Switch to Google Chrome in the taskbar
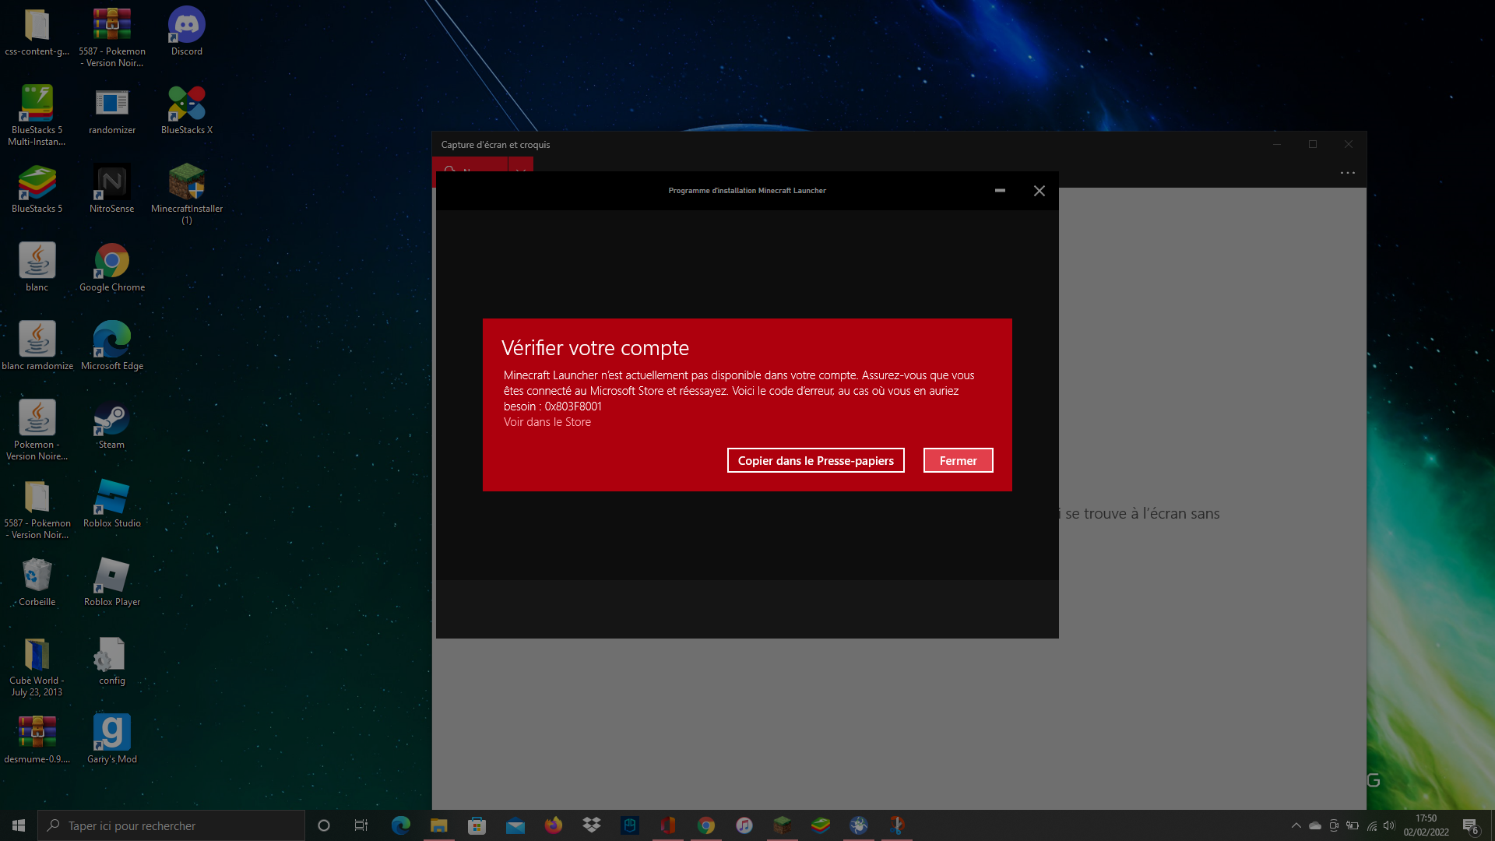This screenshot has height=841, width=1495. (706, 825)
